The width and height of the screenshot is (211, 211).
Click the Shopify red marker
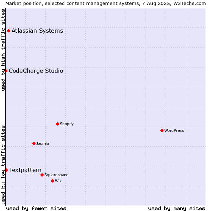(57, 124)
